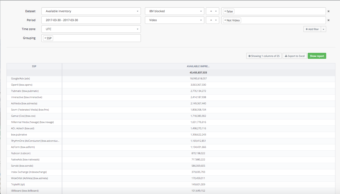Export the report to Excel

295,56
